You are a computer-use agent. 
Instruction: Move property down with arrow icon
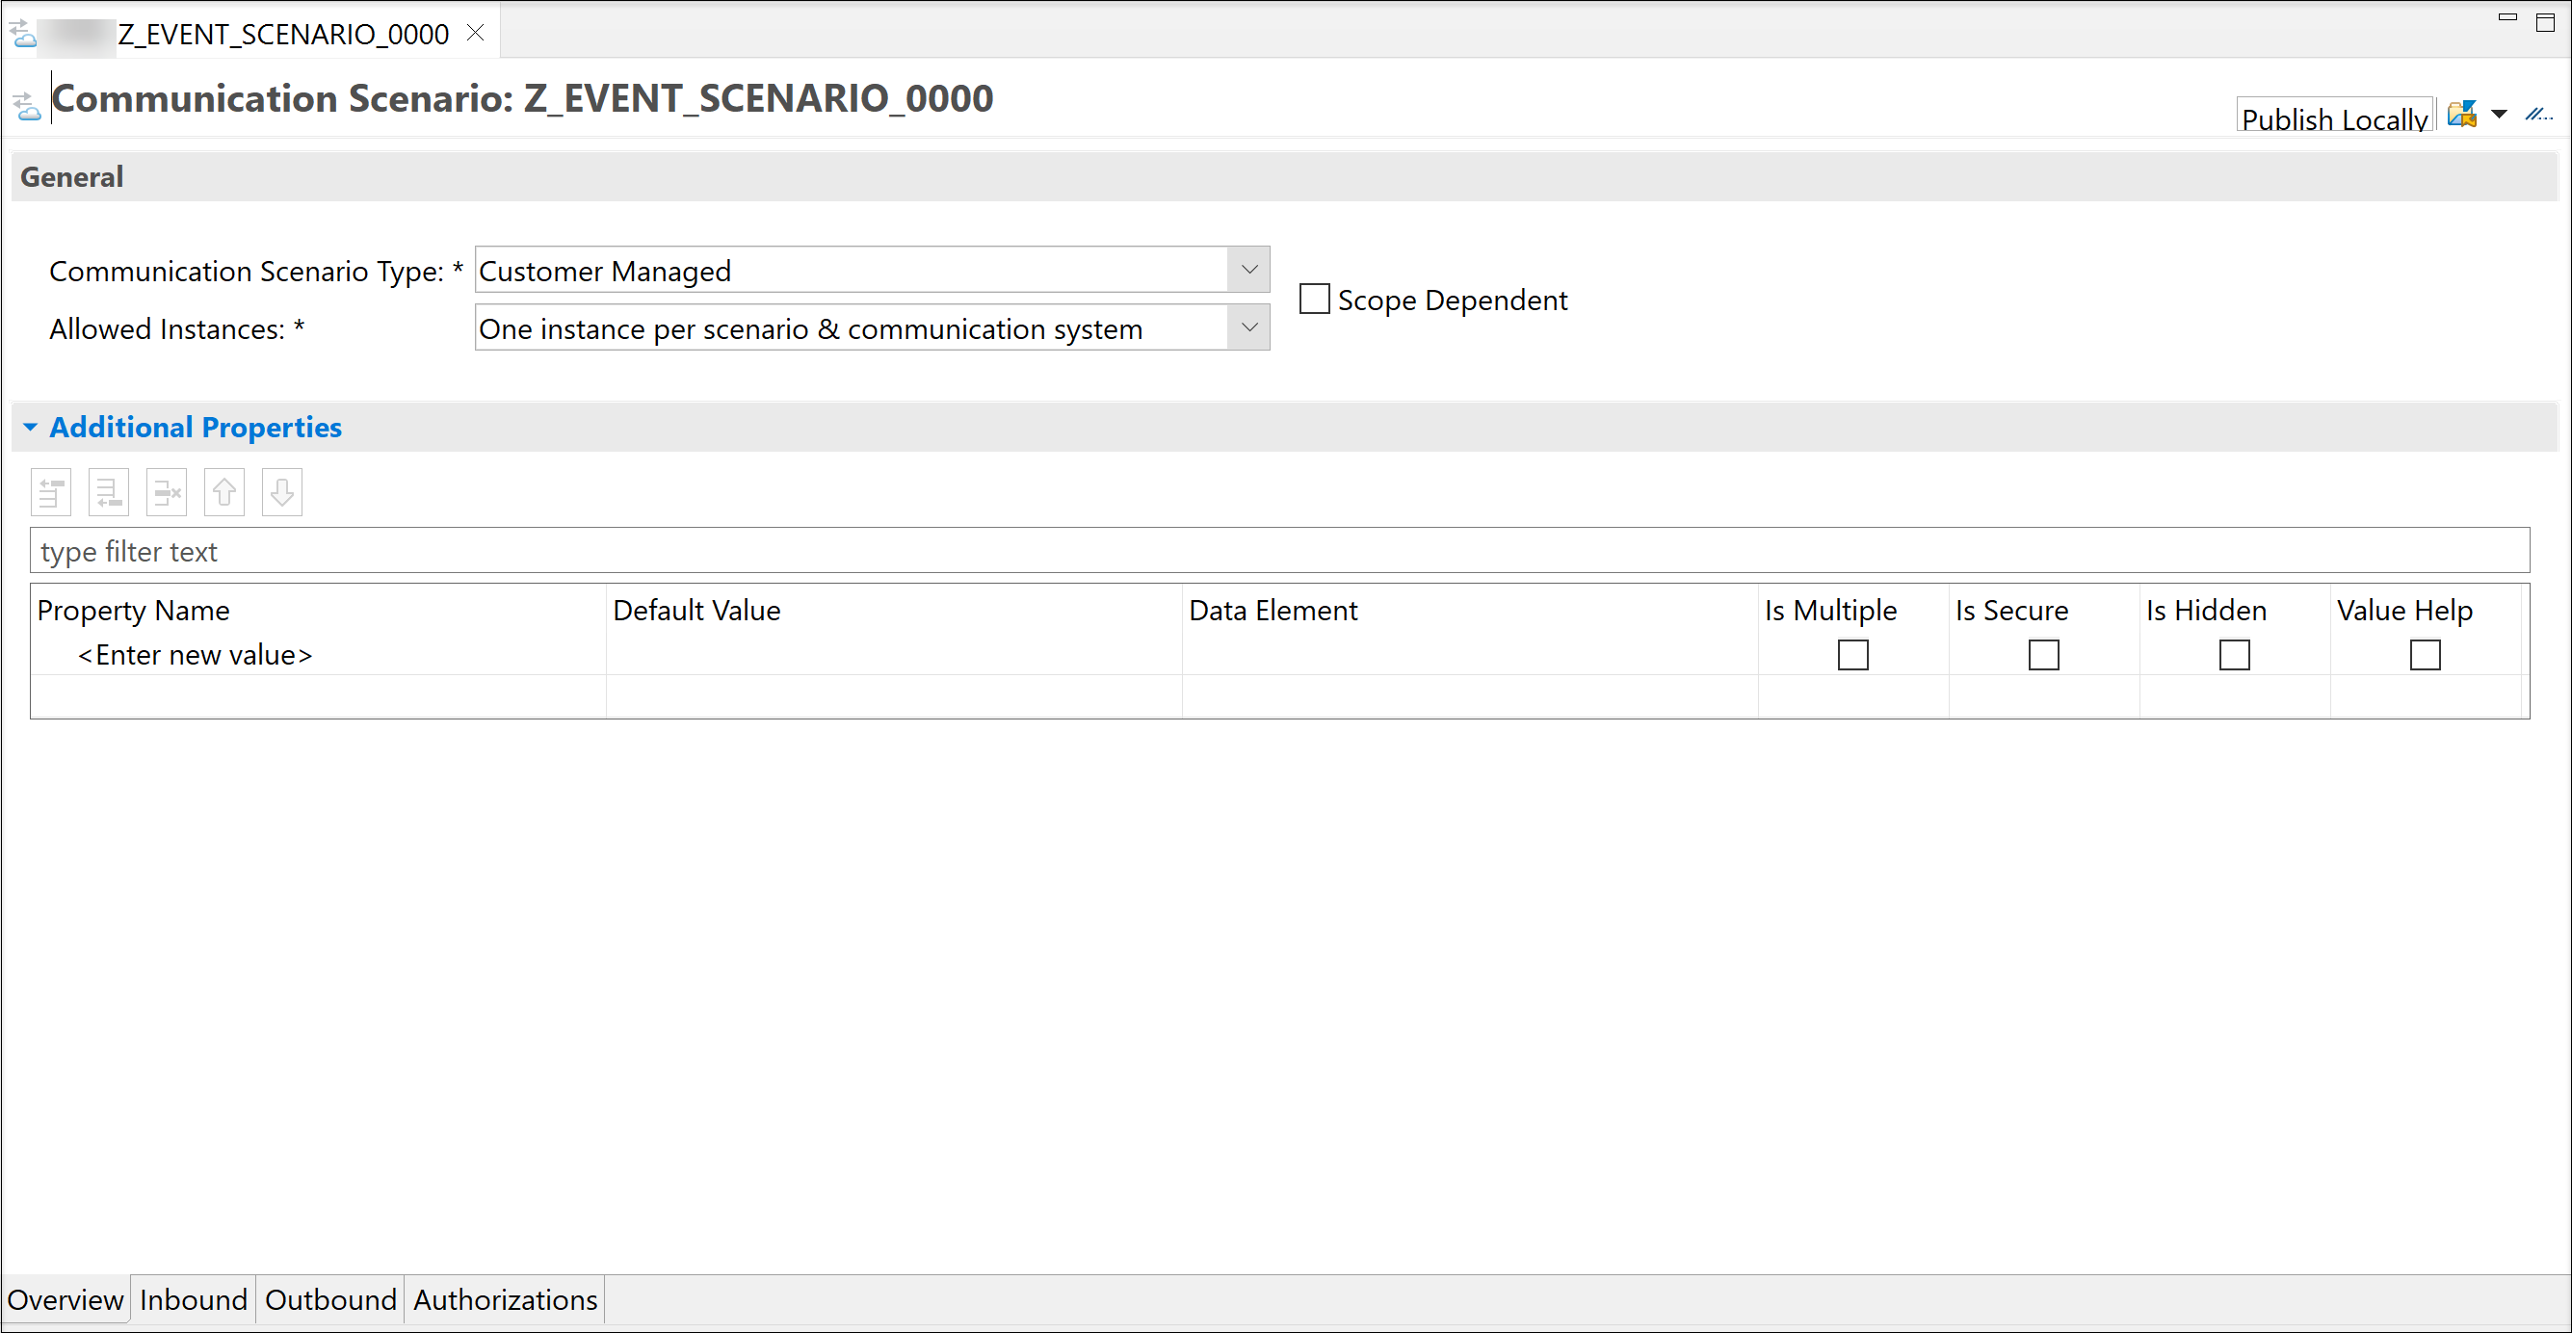click(282, 492)
